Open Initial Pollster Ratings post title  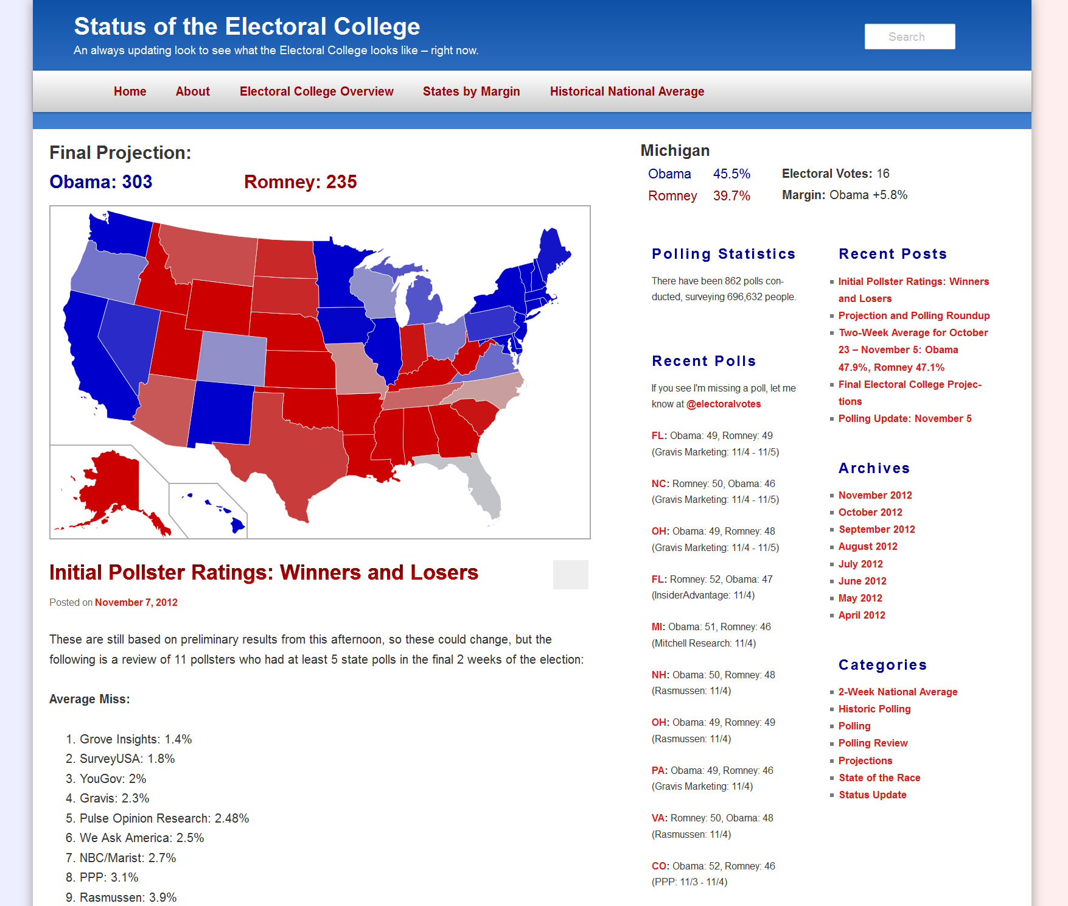(264, 572)
